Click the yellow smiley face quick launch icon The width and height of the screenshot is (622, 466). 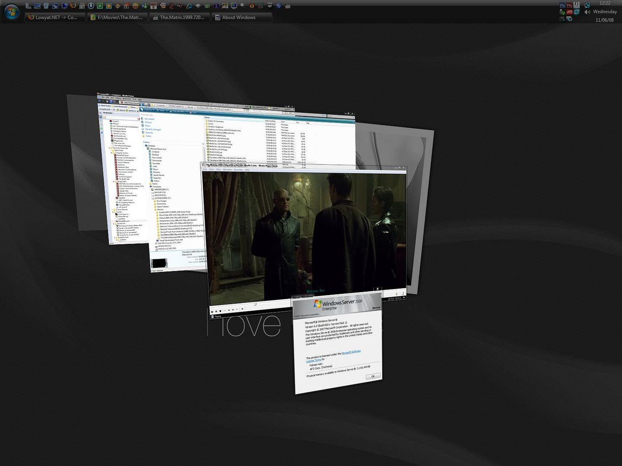[136, 6]
